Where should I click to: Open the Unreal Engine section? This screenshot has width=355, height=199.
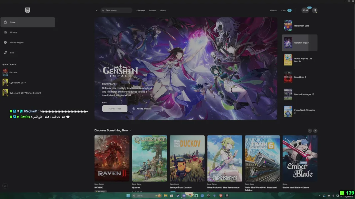(28, 43)
